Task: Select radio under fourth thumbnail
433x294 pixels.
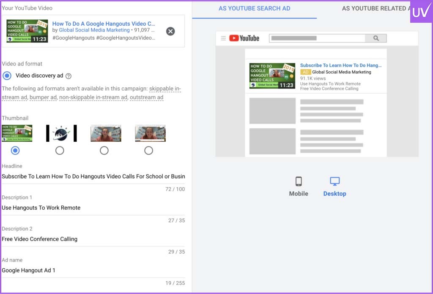Action: point(148,151)
